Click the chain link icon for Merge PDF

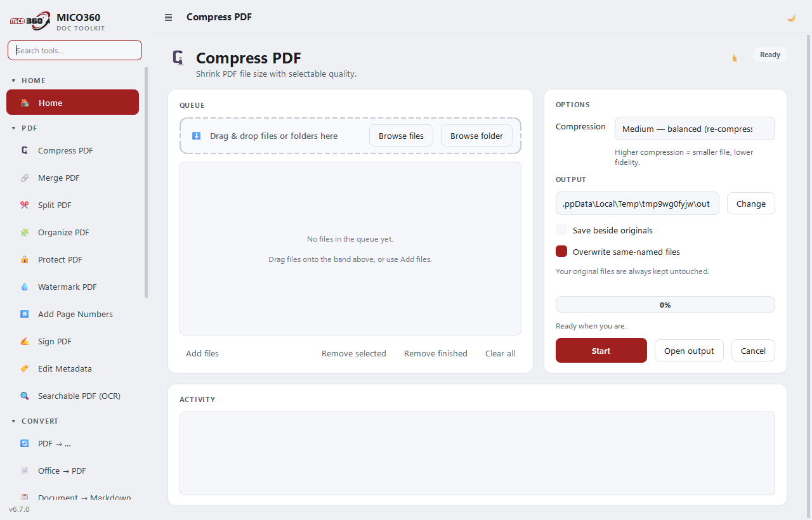pyautogui.click(x=25, y=178)
